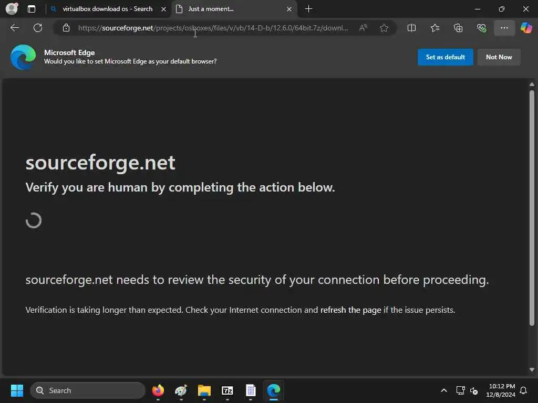Expand the Settings and more menu
The width and height of the screenshot is (538, 403).
click(x=504, y=28)
